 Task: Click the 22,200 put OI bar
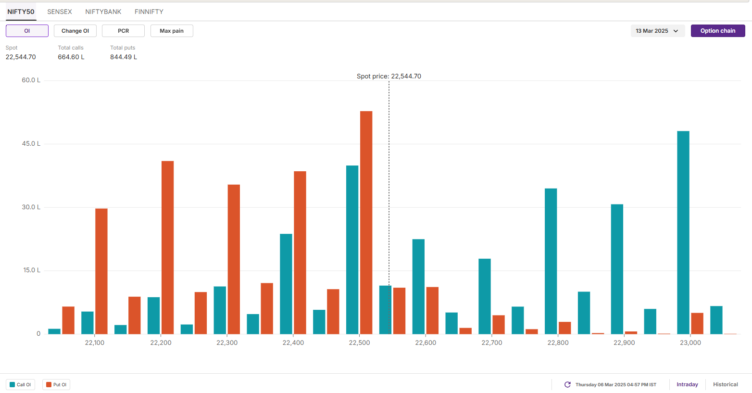[167, 248]
